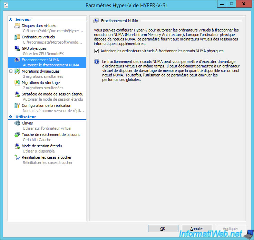Click the C:\Users\Public\Documents\Hyper-... path text
The image size is (254, 240).
pyautogui.click(x=53, y=31)
